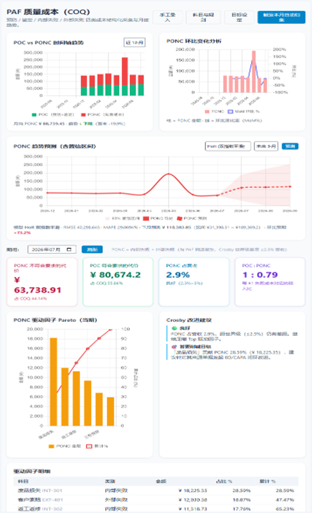Click the 手工录入 button in the header

(x=167, y=17)
